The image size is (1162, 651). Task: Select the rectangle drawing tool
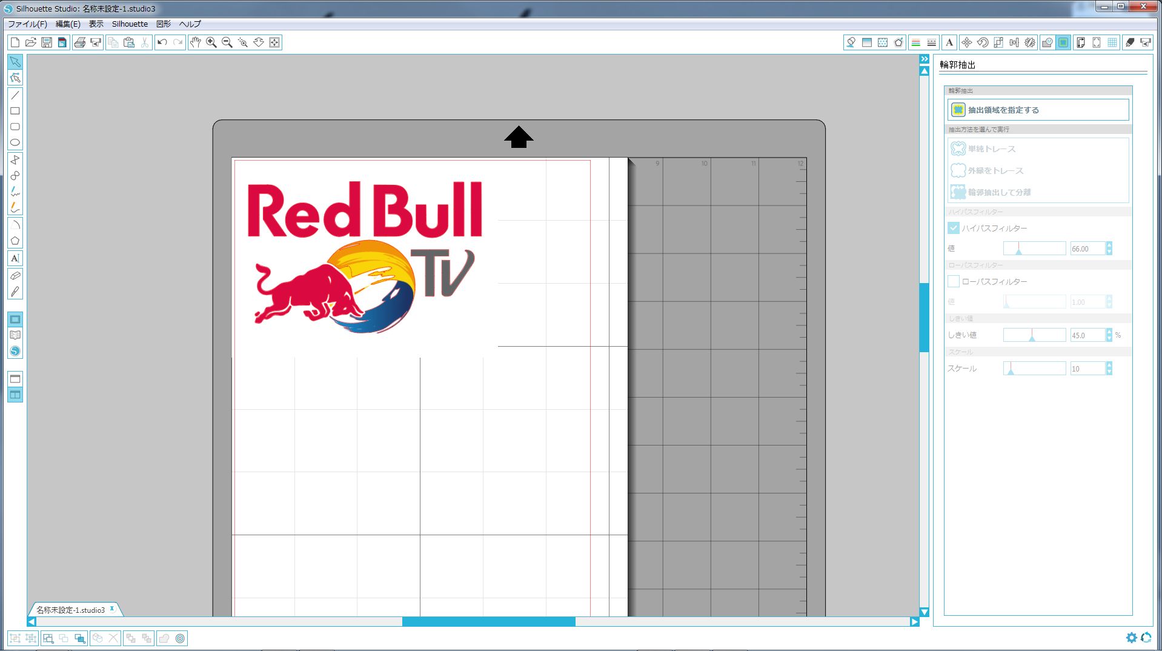point(15,111)
